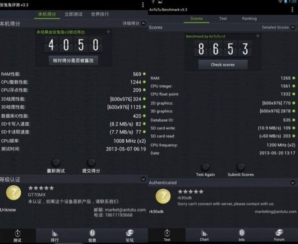Tap green dot next to Database IO 535
Screen dimensions: 298x244
tap(293, 120)
